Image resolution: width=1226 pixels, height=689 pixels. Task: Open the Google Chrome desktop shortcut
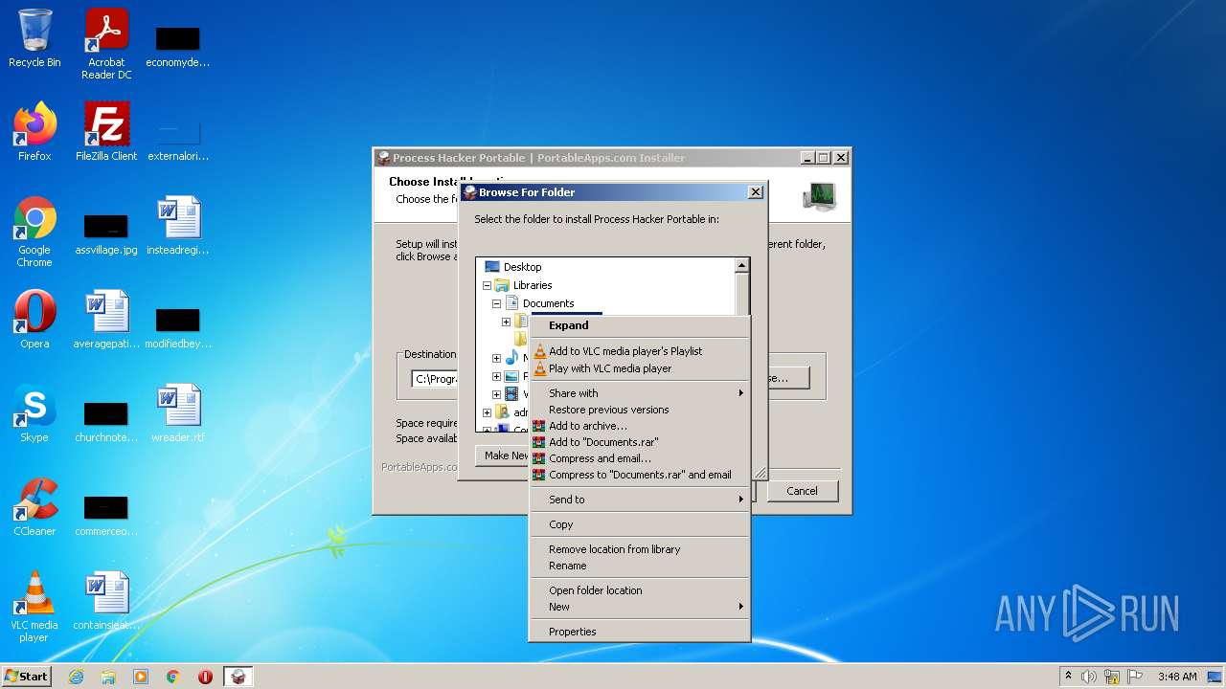[x=34, y=232]
